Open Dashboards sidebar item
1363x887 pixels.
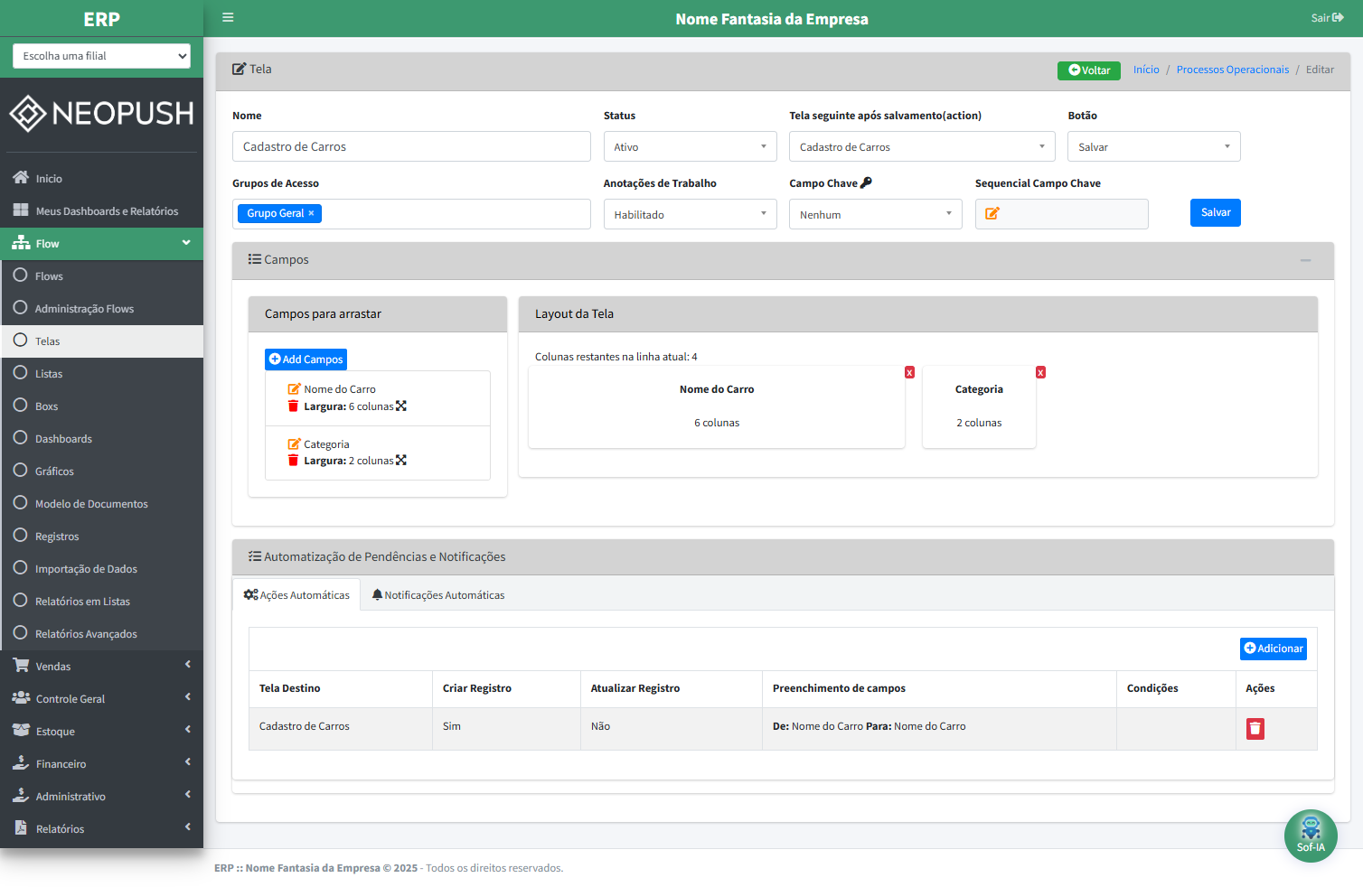[x=101, y=439]
